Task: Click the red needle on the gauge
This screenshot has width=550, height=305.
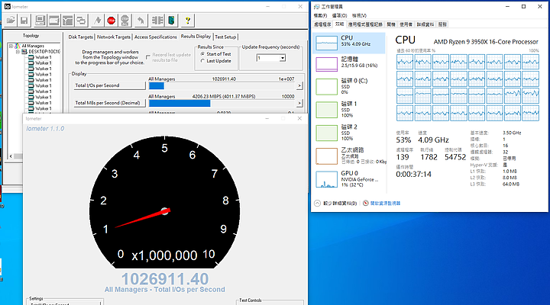Action: (x=143, y=219)
